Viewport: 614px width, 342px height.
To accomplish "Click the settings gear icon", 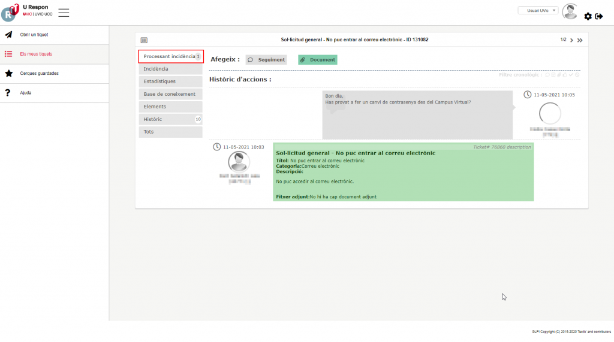I will (588, 16).
